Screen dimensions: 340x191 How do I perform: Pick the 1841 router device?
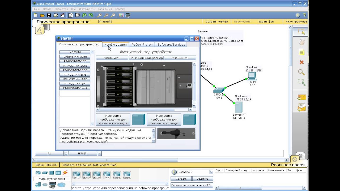(76, 175)
